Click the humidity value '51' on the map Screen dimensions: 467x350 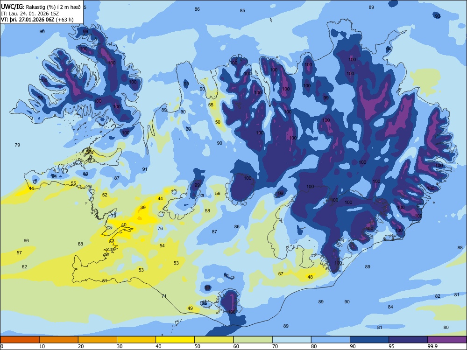click(105, 280)
